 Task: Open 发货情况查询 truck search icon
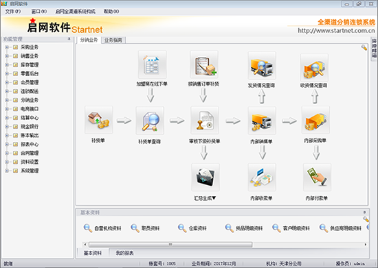pyautogui.click(x=262, y=65)
